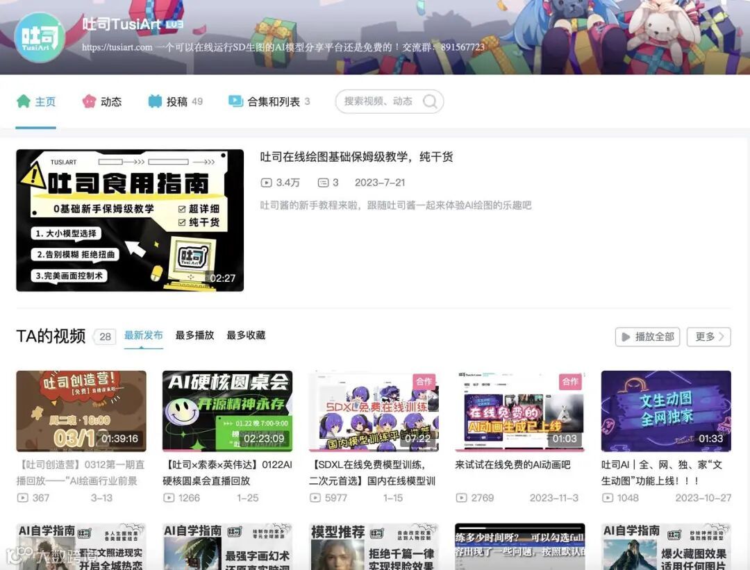Open the 模型推荐 拒绝千篇一律 thumbnail
The width and height of the screenshot is (750, 570).
374,546
